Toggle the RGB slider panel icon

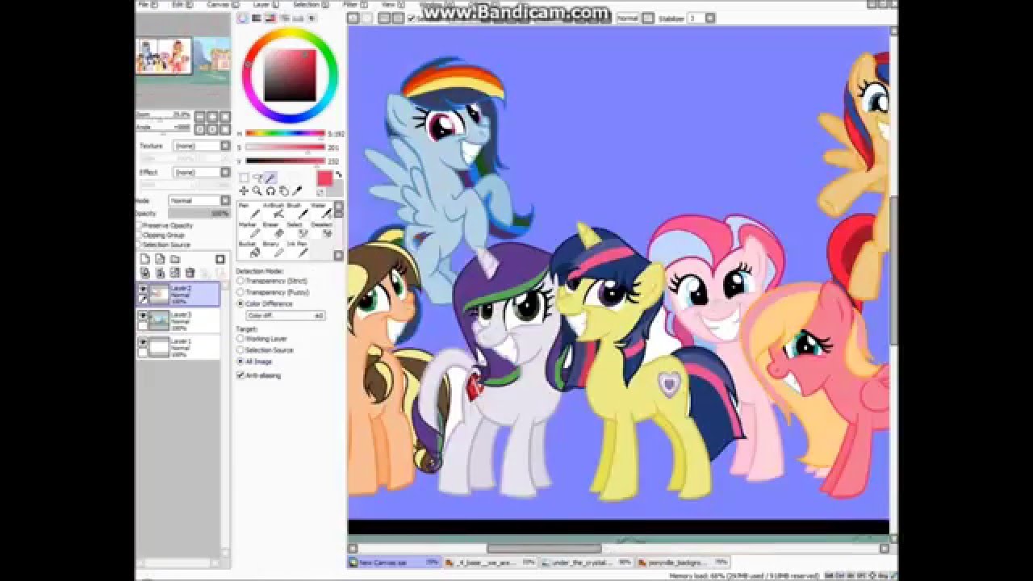click(257, 17)
